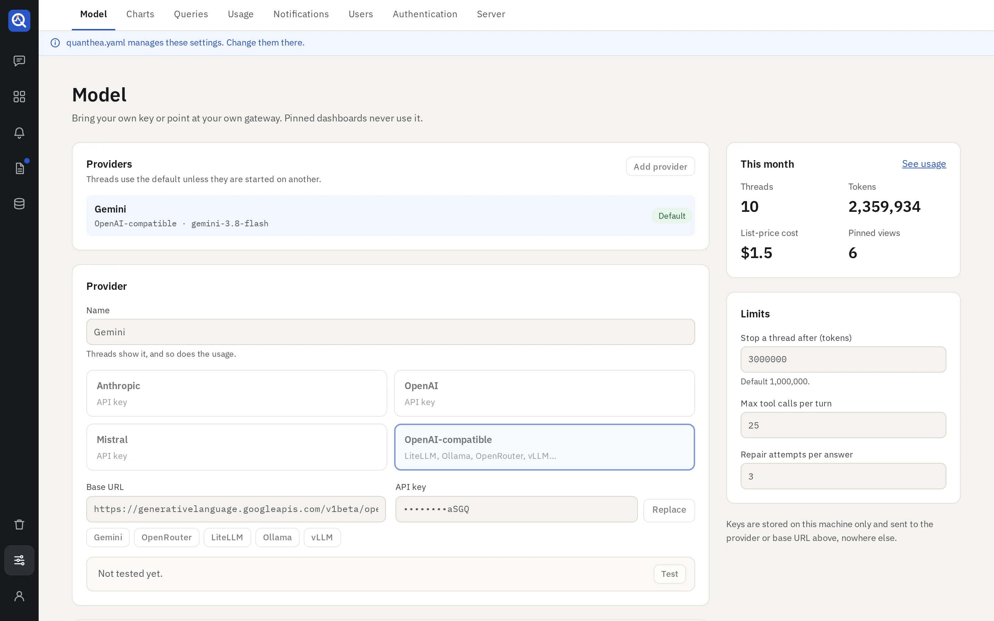The height and width of the screenshot is (621, 994).
Task: Select the Model tab
Action: coord(94,14)
